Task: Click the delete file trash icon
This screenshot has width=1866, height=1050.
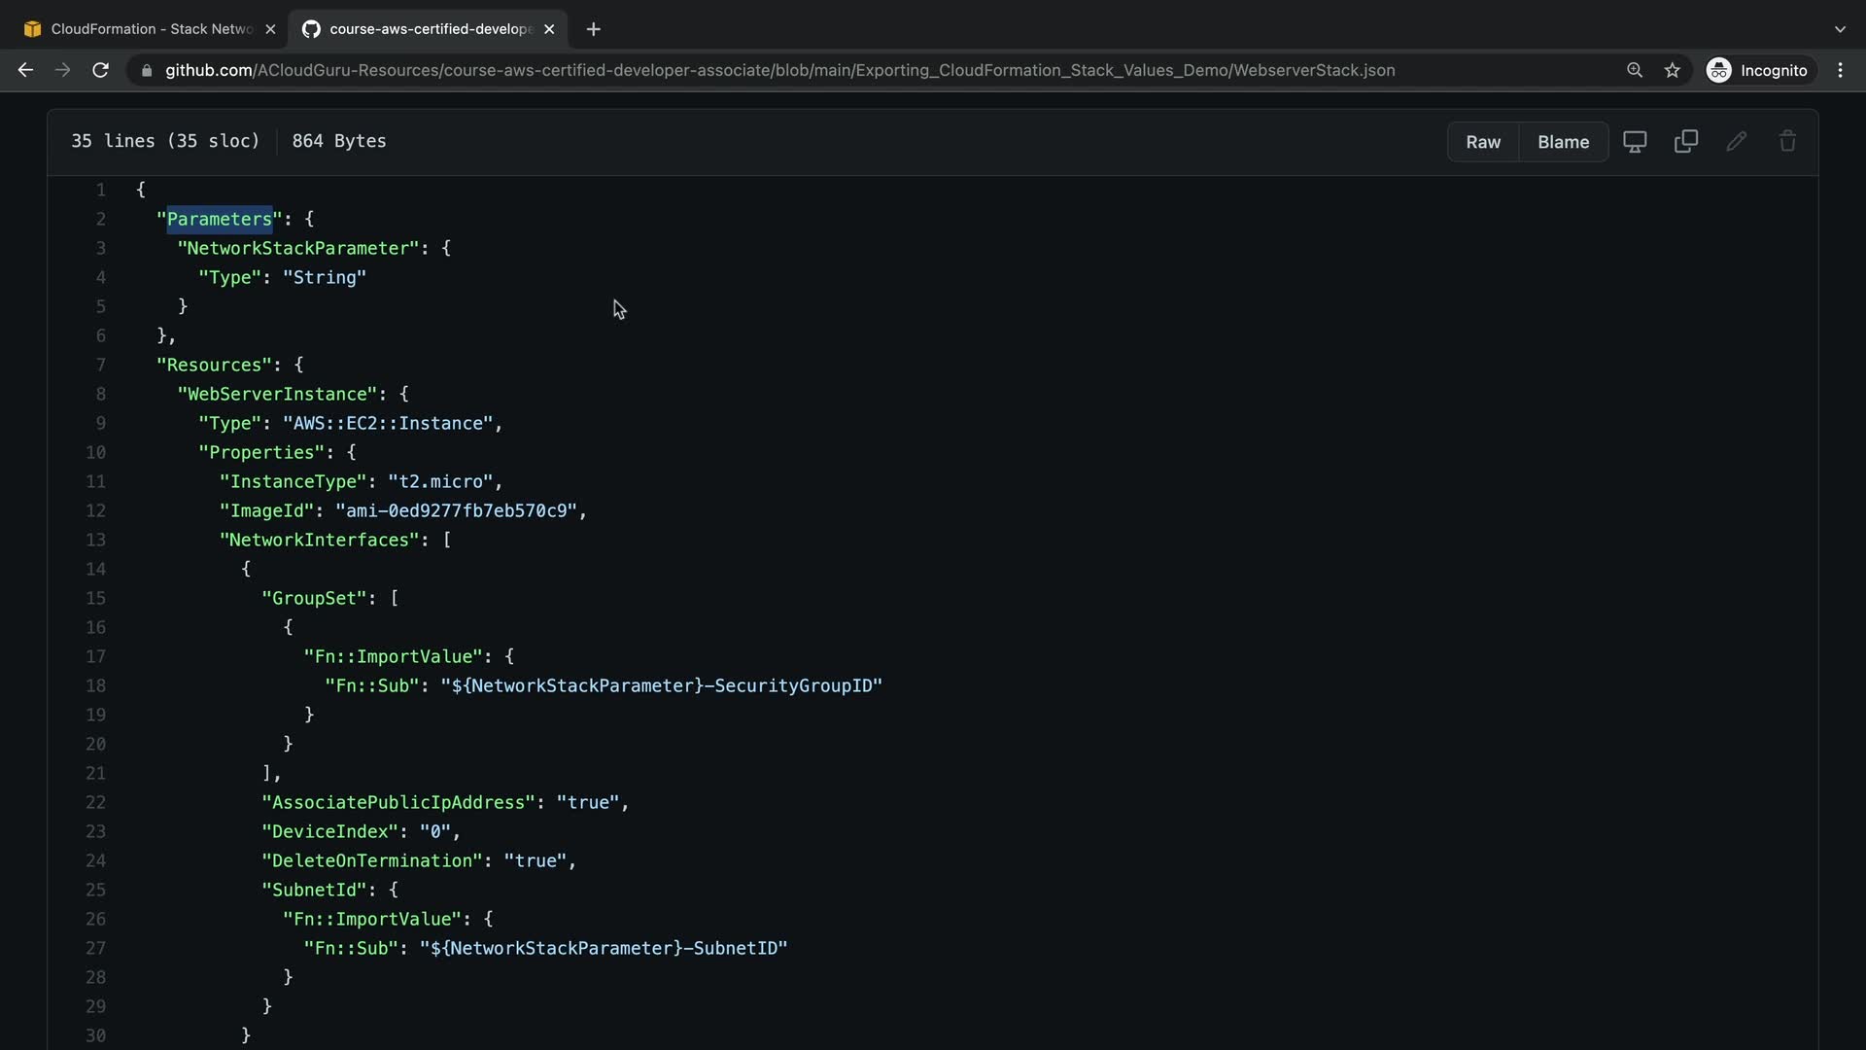Action: [x=1787, y=142]
